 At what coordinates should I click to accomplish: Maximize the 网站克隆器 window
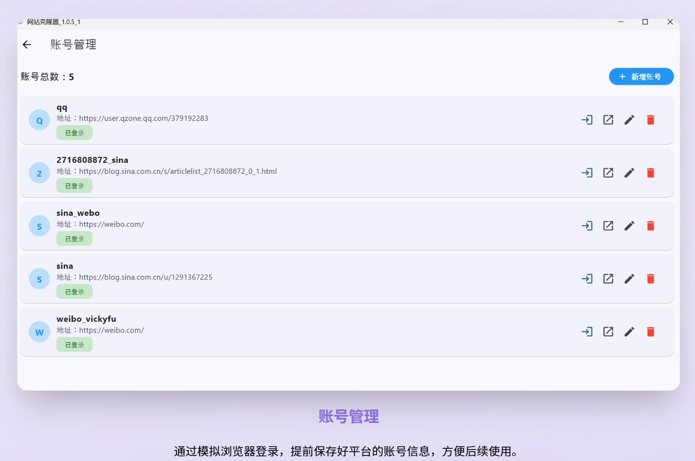(x=645, y=22)
